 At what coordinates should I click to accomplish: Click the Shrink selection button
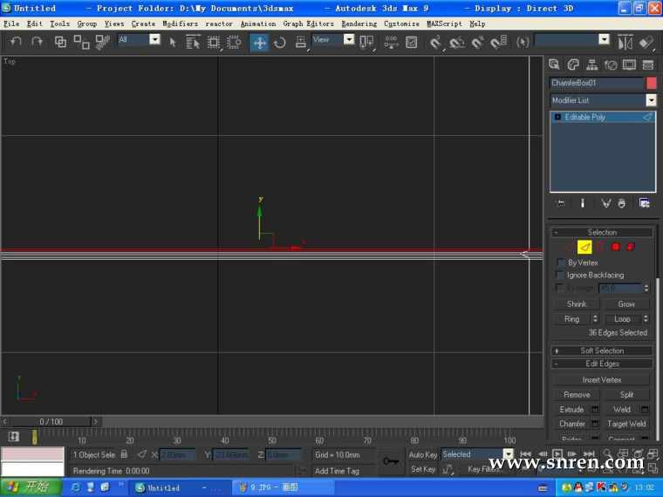click(x=576, y=303)
